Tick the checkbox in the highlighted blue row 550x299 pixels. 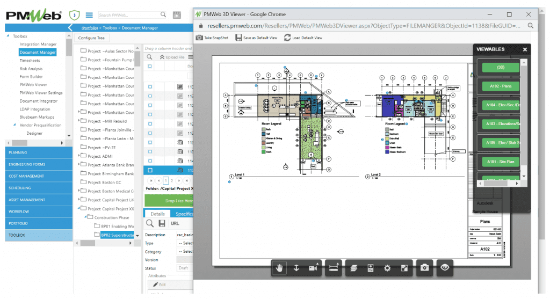point(150,170)
